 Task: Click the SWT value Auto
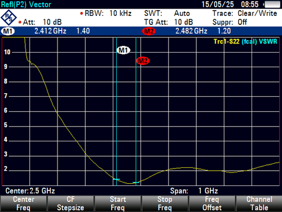click(x=182, y=14)
